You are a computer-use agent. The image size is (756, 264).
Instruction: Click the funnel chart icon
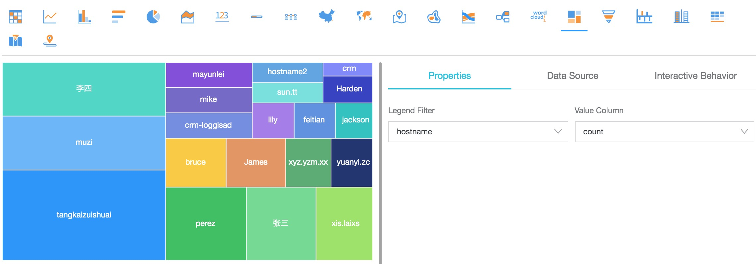click(x=608, y=16)
